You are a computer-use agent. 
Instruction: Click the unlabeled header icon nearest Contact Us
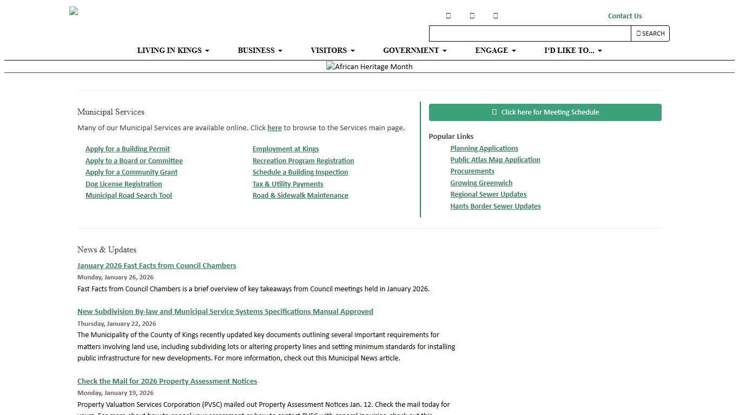pos(496,16)
